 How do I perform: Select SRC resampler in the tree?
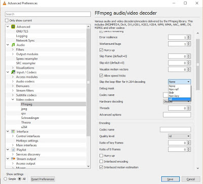(x=26, y=63)
